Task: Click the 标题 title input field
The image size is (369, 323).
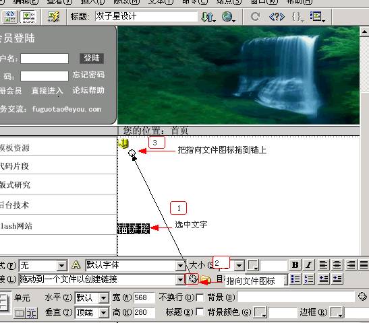Action: tap(146, 16)
